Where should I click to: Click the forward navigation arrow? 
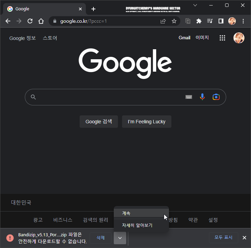coord(19,21)
